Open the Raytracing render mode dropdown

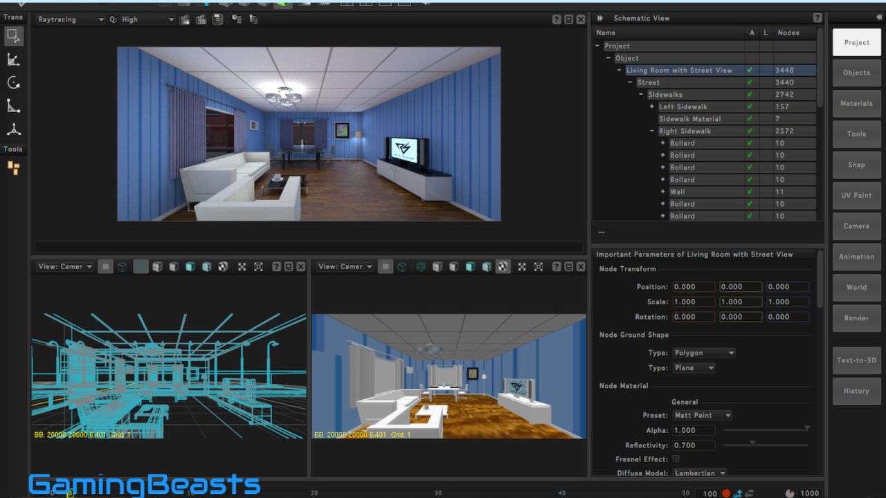[x=71, y=19]
